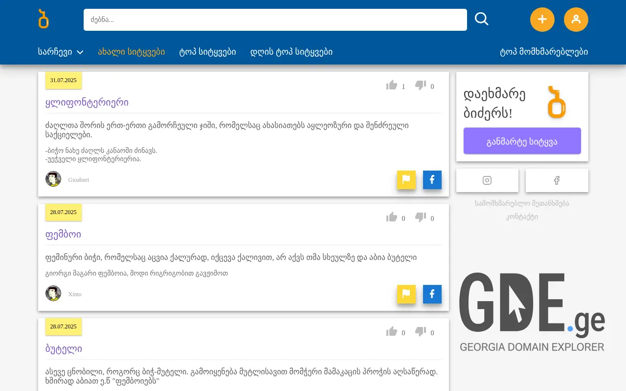The width and height of the screenshot is (626, 391).
Task: Dislike the word ფემბოი with thumbs down
Action: click(x=421, y=216)
